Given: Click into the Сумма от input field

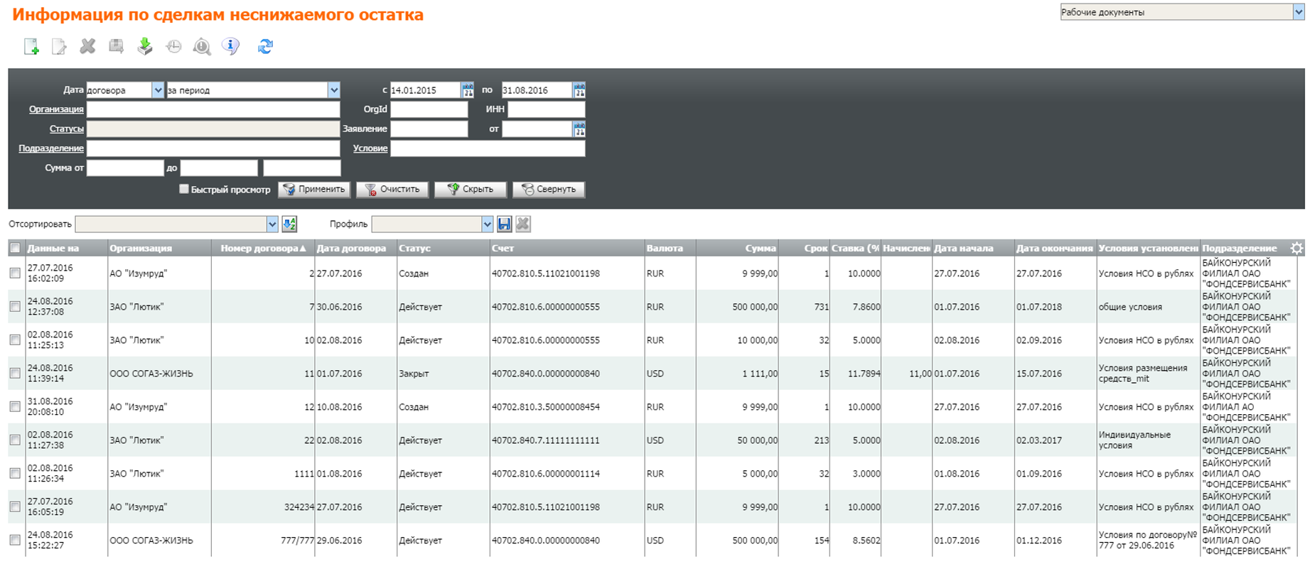Looking at the screenshot, I should pyautogui.click(x=125, y=168).
